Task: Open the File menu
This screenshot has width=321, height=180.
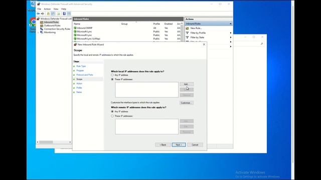Action: [x=39, y=9]
